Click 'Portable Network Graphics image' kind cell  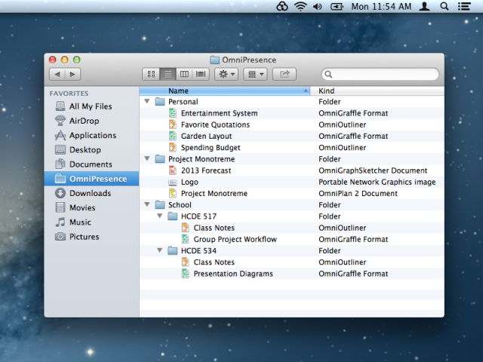(377, 182)
